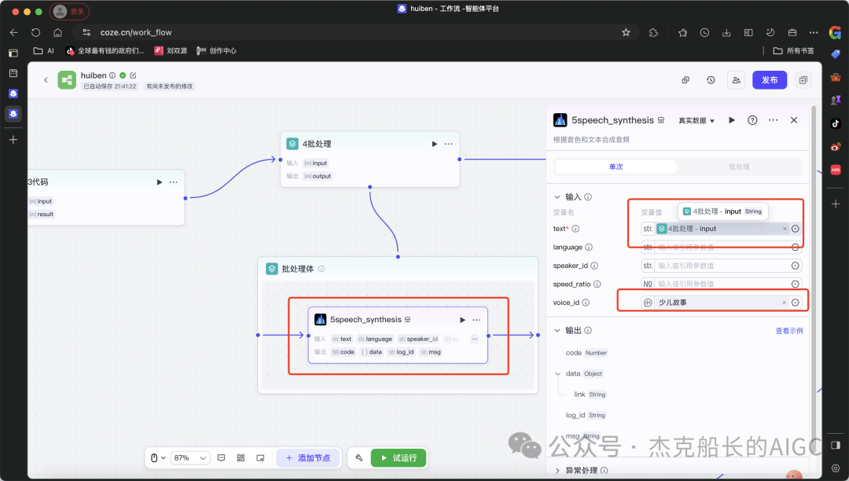849x481 pixels.
Task: Open 5speech_synthesis canvas node more options
Action: 476,320
